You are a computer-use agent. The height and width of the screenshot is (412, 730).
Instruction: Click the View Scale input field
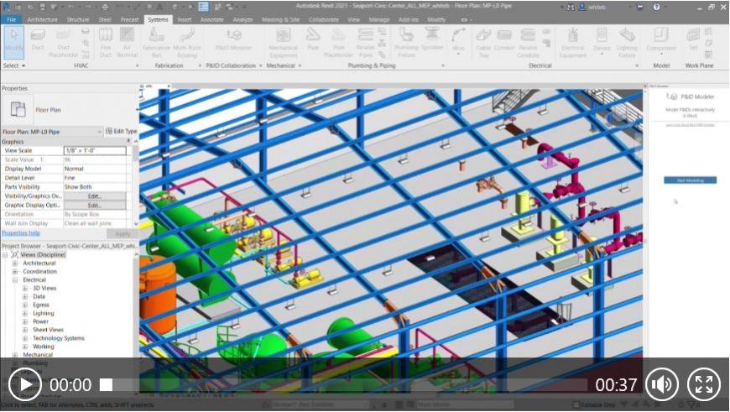coord(95,150)
